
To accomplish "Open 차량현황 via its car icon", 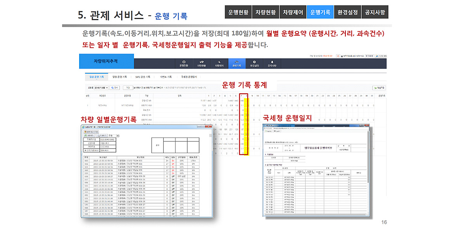I will [x=201, y=62].
